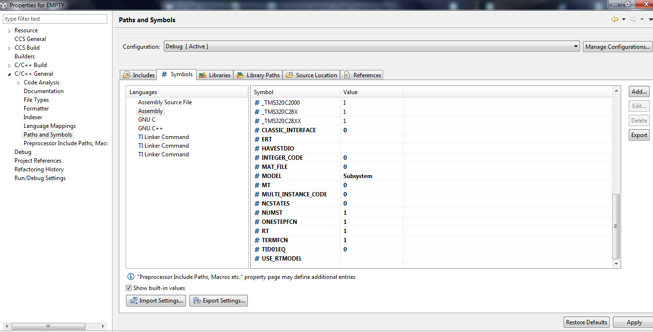The height and width of the screenshot is (332, 653).
Task: Open the Libraries tab
Action: point(215,75)
